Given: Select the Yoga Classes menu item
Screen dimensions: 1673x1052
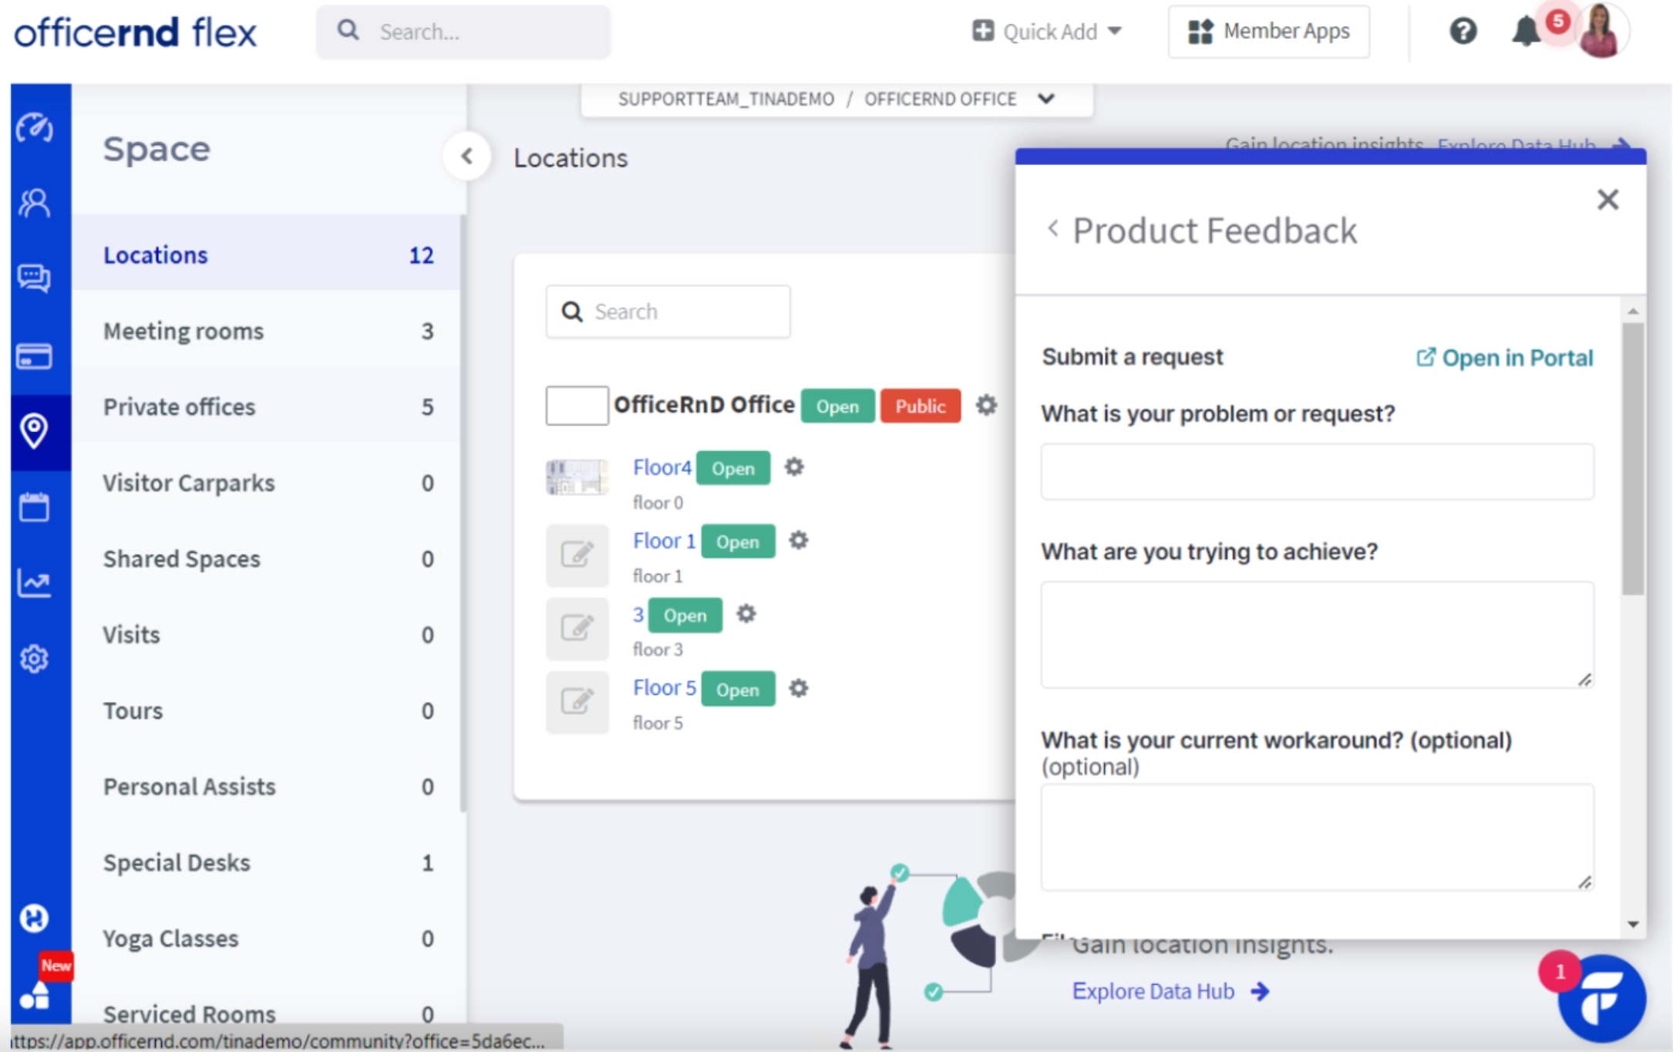Looking at the screenshot, I should tap(268, 939).
